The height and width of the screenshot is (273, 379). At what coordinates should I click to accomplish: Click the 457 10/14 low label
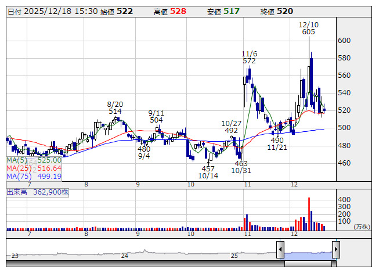point(208,172)
